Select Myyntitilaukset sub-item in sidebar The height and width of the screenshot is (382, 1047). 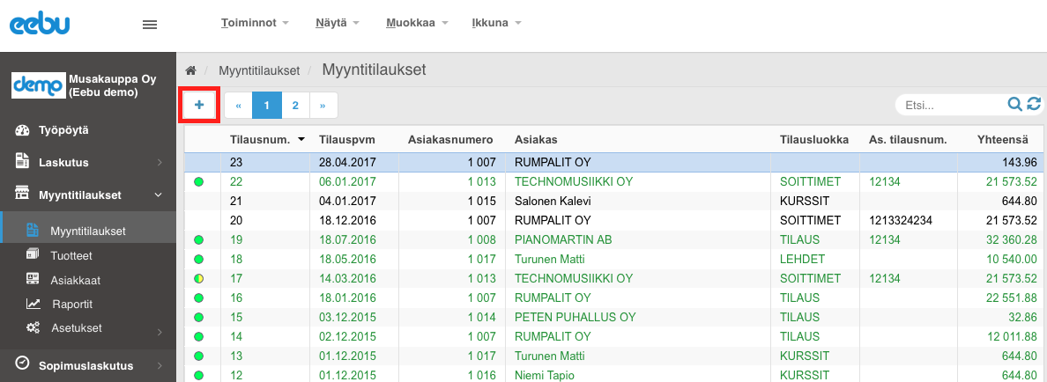point(87,231)
